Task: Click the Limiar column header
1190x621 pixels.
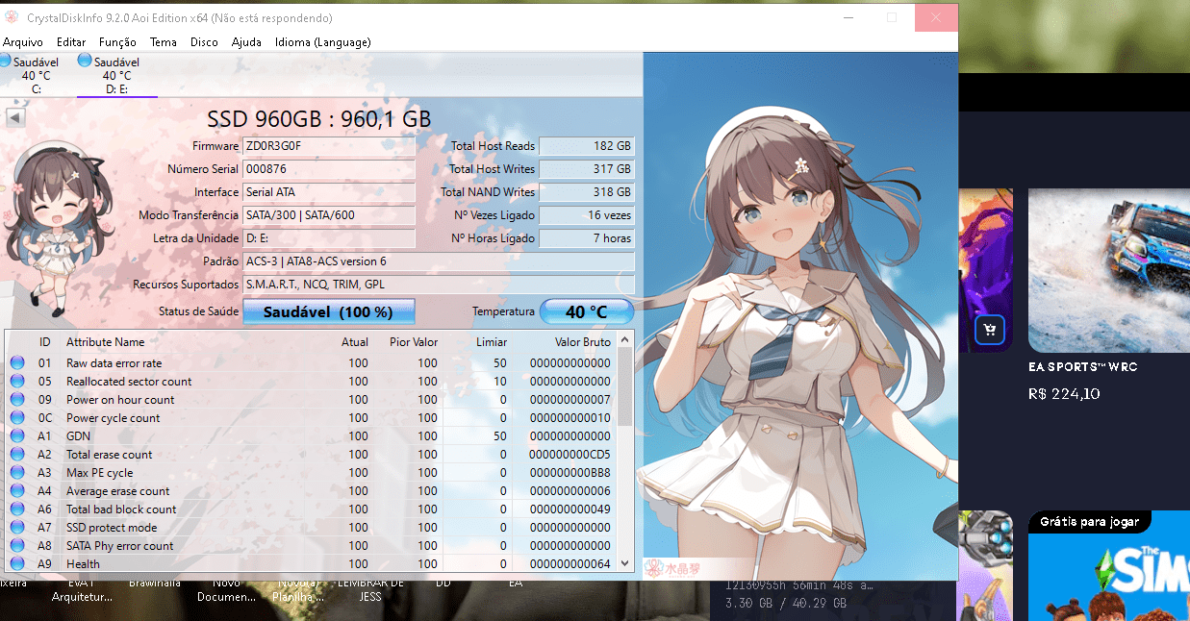Action: point(492,342)
